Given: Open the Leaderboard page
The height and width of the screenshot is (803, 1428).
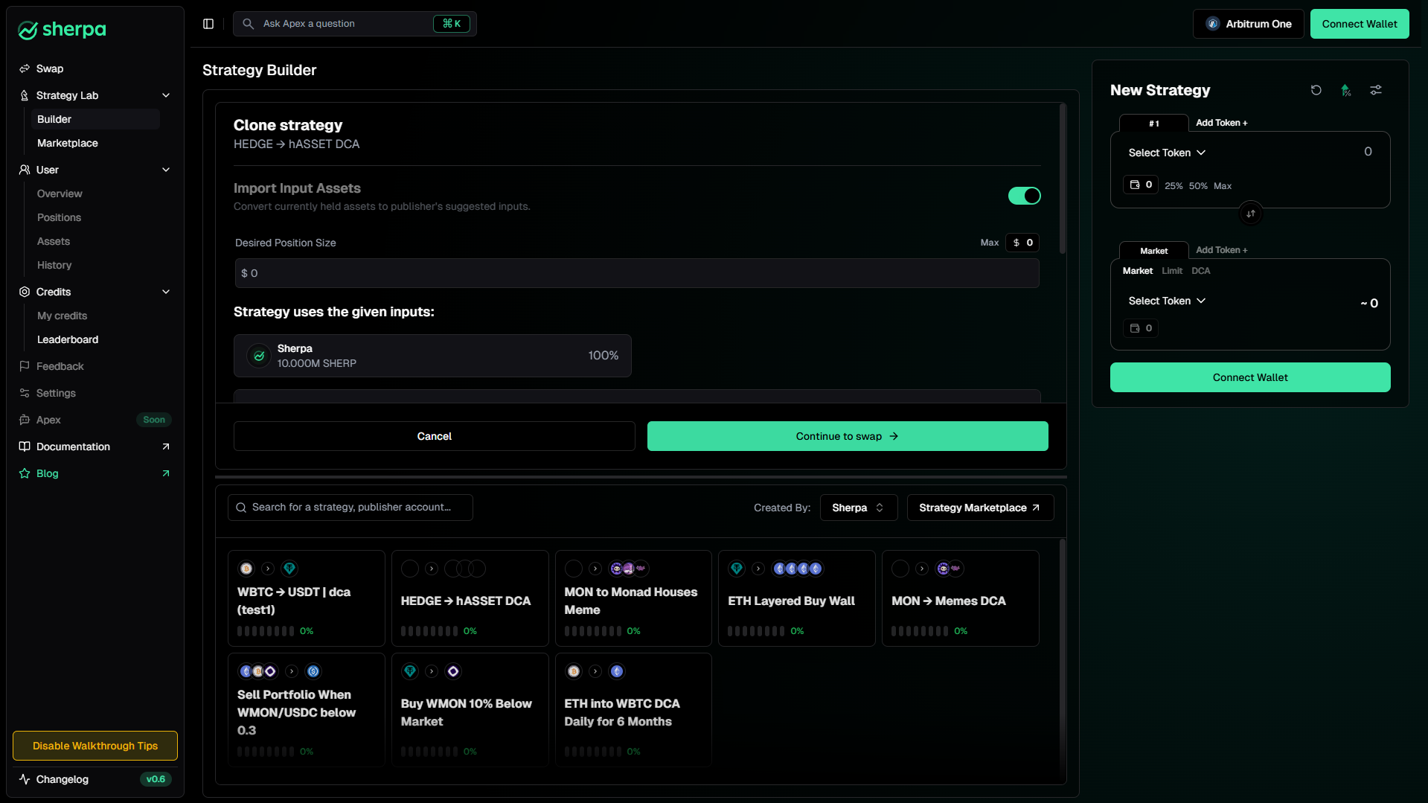Looking at the screenshot, I should [68, 339].
